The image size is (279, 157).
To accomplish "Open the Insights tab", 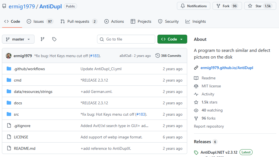I will [196, 21].
